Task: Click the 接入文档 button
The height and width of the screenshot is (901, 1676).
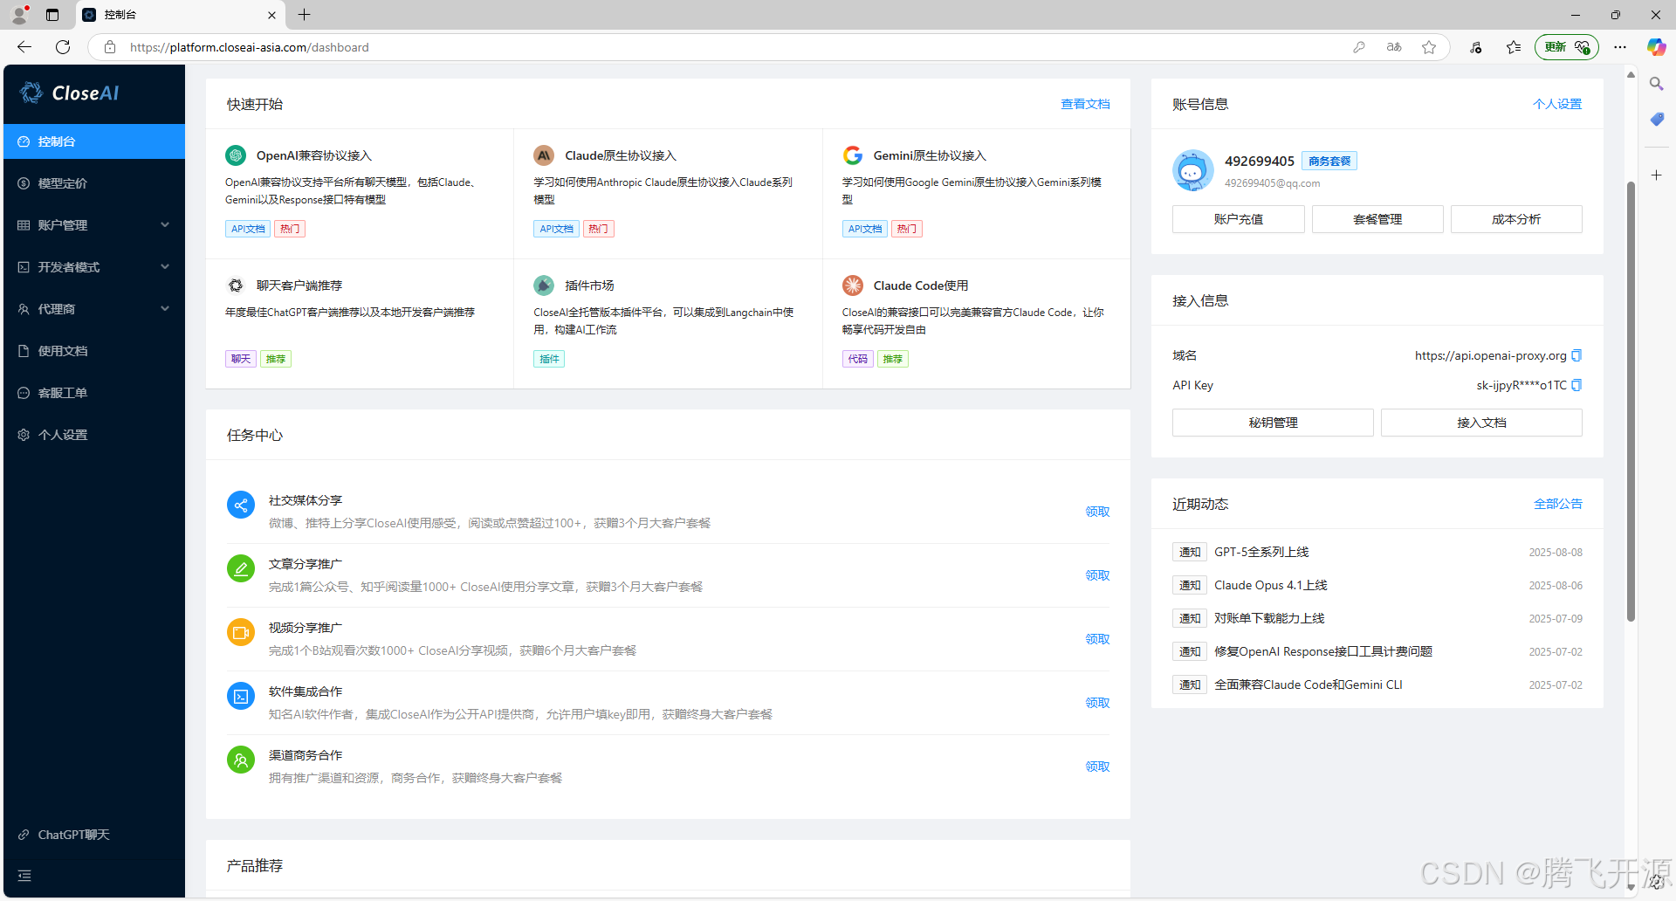Action: (1481, 423)
